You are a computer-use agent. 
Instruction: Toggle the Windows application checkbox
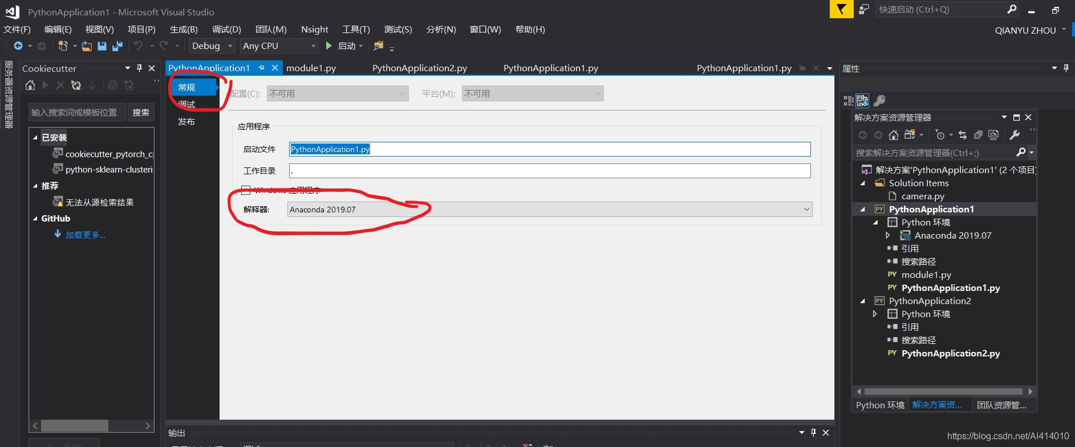[246, 190]
